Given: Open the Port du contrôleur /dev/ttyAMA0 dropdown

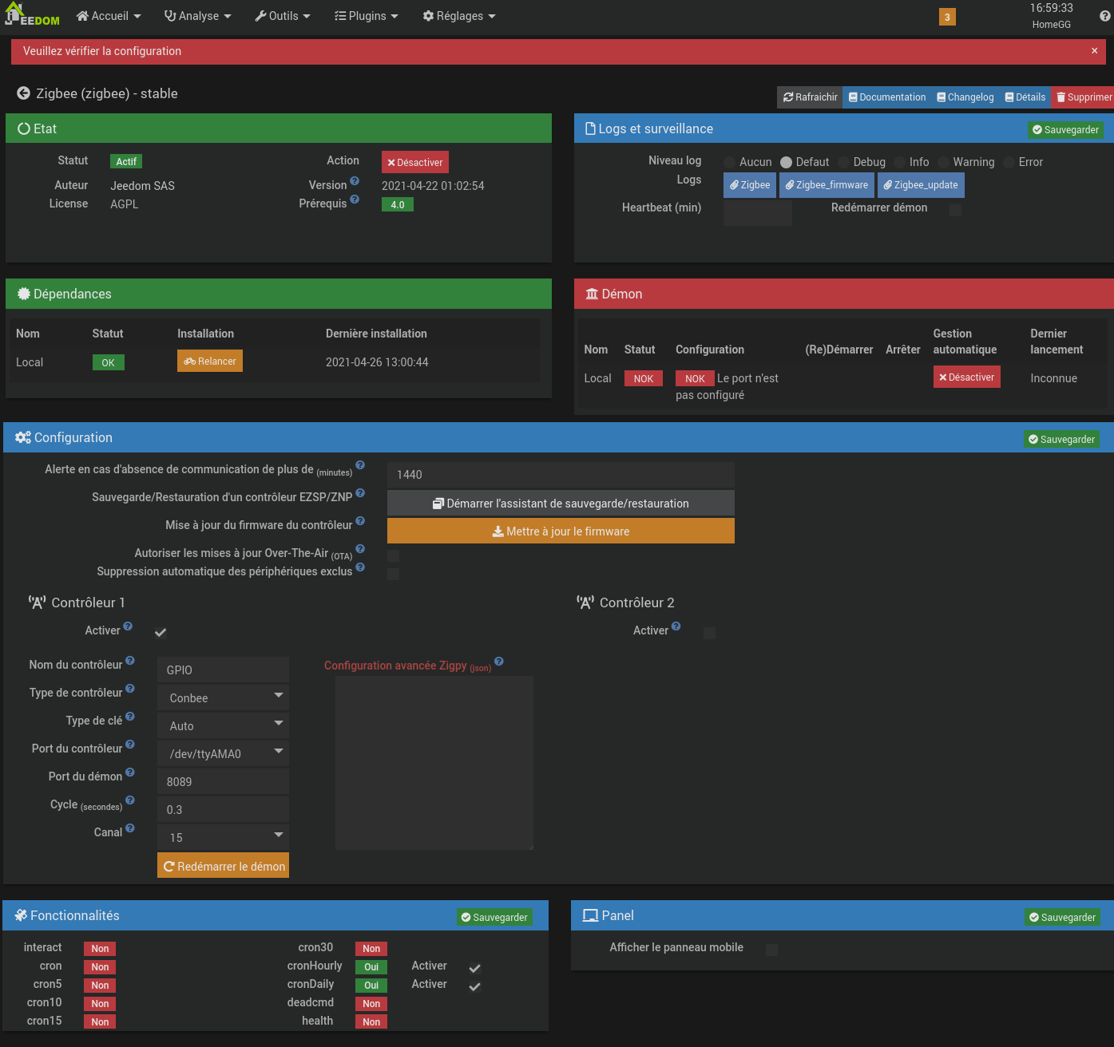Looking at the screenshot, I should click(x=223, y=753).
